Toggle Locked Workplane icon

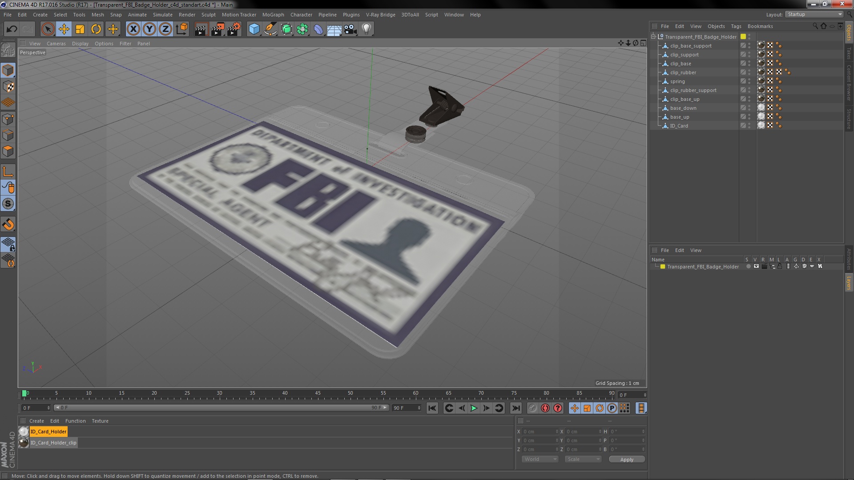tap(8, 244)
